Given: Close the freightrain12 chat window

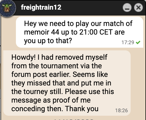Looking at the screenshot, I should point(138,7).
